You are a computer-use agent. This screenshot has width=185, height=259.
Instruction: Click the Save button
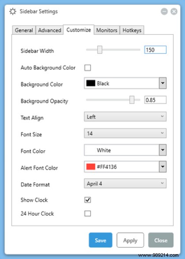pyautogui.click(x=100, y=240)
